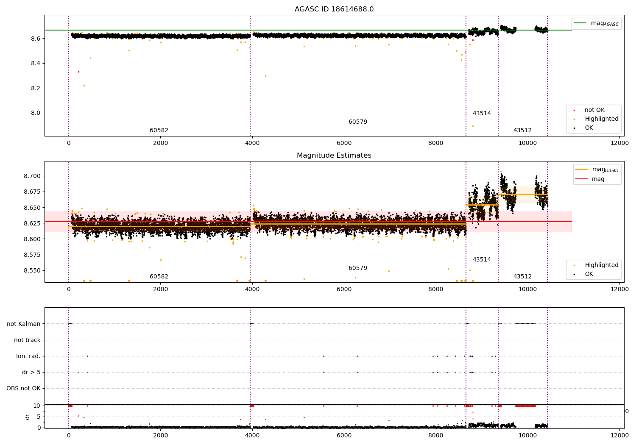Screen dimensions: 636x445
Task: Click x-axis tick 6000 under Magnitude Estimates plot
Action: [344, 289]
